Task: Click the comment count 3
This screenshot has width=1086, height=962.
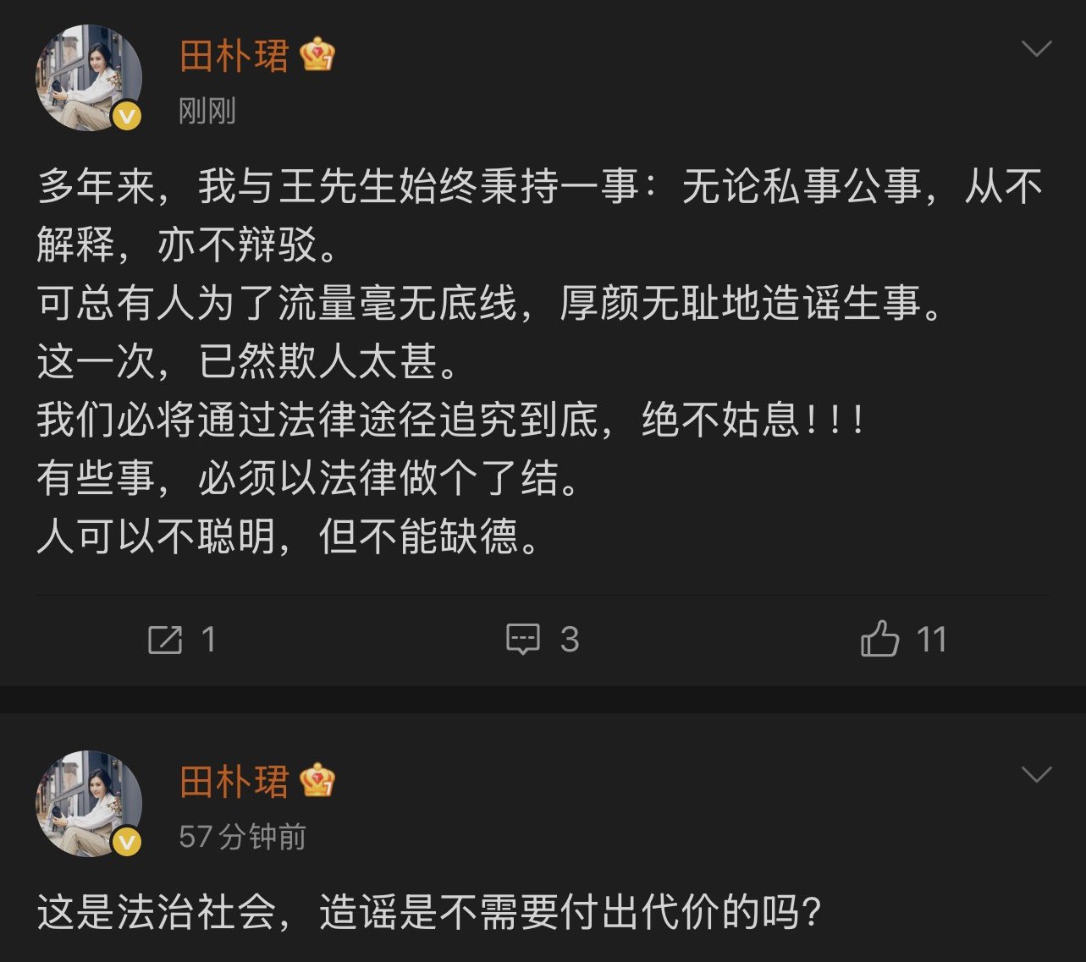Action: [570, 640]
